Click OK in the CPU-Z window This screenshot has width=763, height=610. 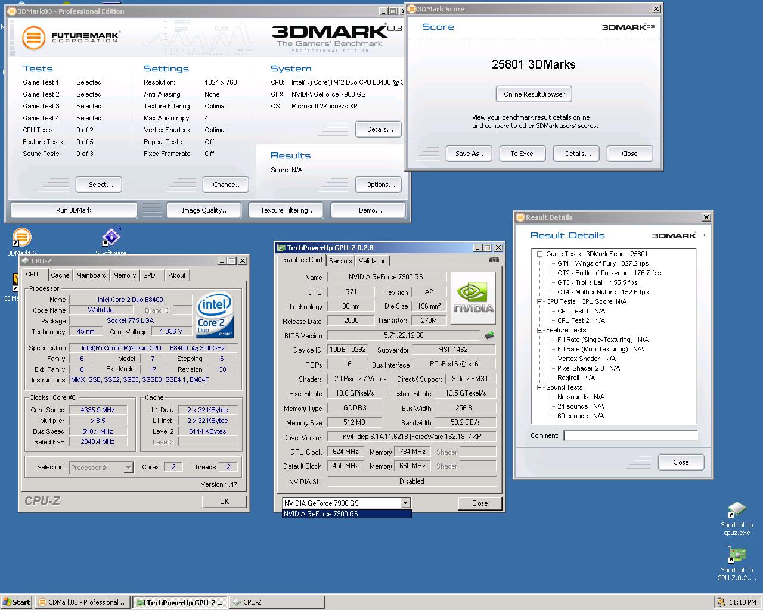tap(224, 502)
